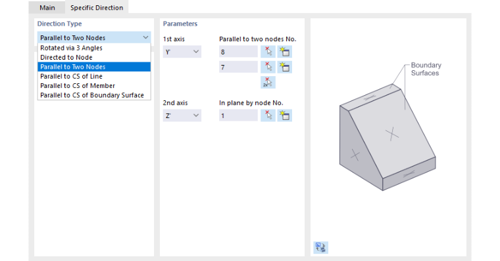Toggle preview graphic view icon
Screen dimensions: 500x261
tap(320, 247)
